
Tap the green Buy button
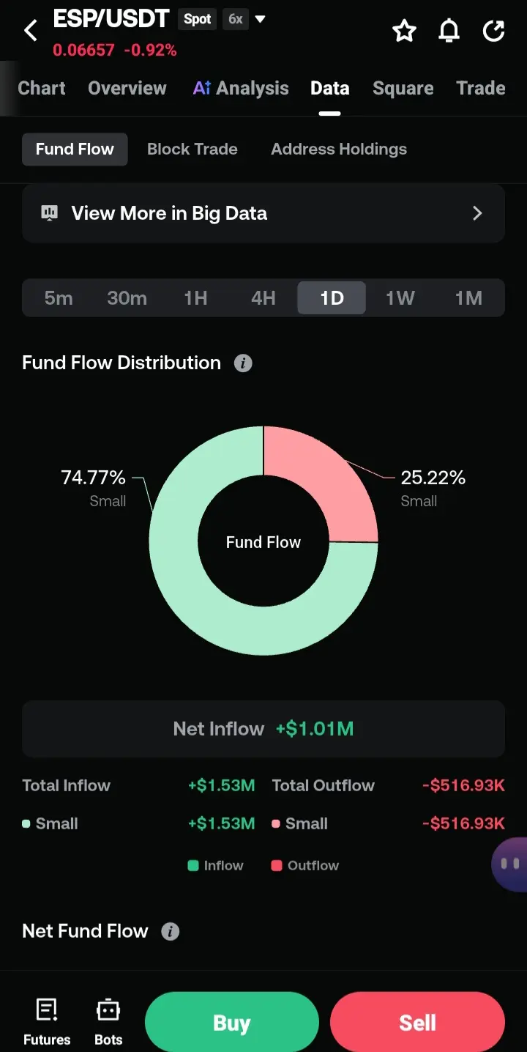(232, 1022)
